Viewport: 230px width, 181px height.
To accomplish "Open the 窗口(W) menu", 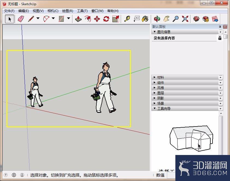I will click(98, 11).
